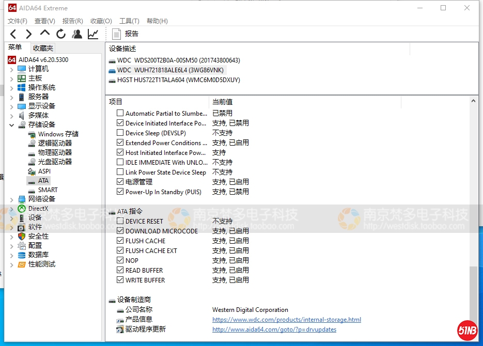Click the Forward navigation arrow
The height and width of the screenshot is (346, 483).
coord(29,34)
